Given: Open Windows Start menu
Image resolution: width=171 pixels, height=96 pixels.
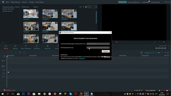Looking at the screenshot, I should coord(2,94).
